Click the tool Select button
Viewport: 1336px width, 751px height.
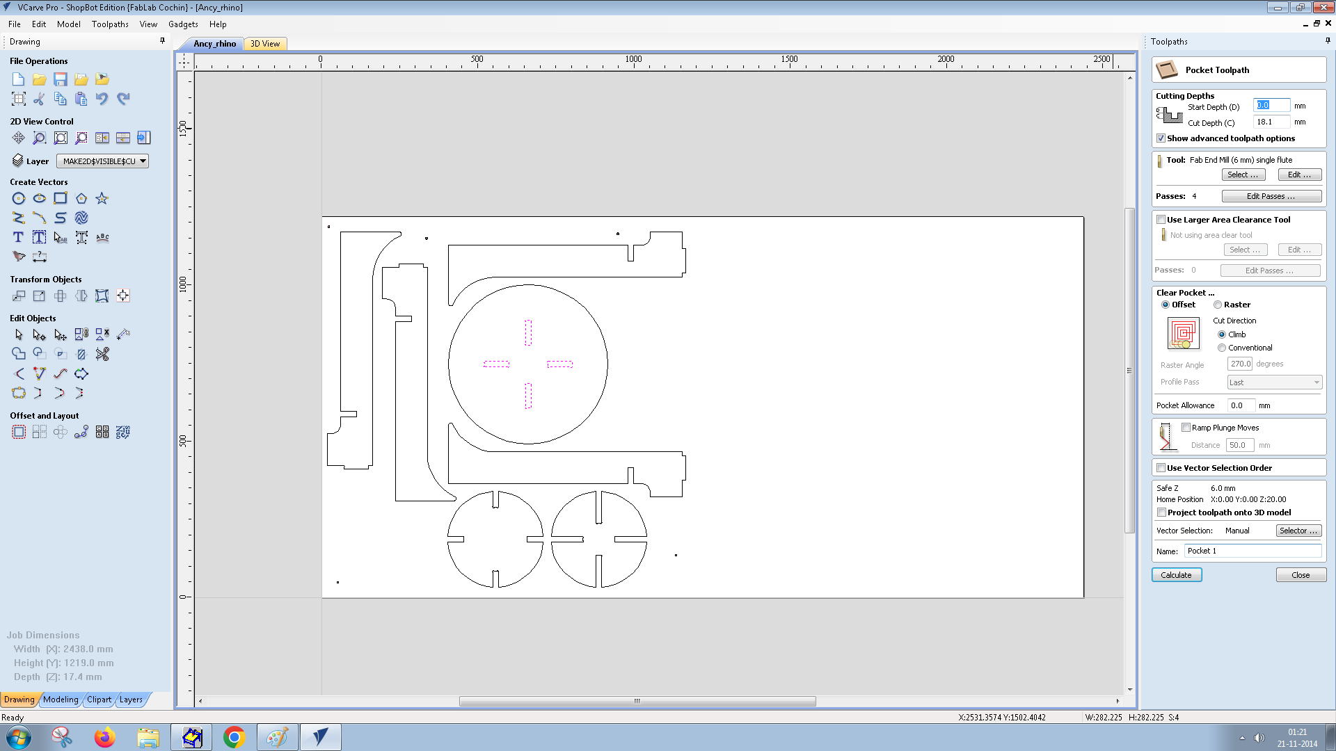pos(1243,175)
